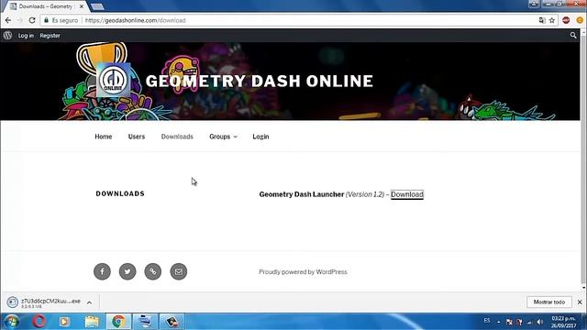Bookmark the page with the star icon
The width and height of the screenshot is (587, 330).
pyautogui.click(x=552, y=20)
